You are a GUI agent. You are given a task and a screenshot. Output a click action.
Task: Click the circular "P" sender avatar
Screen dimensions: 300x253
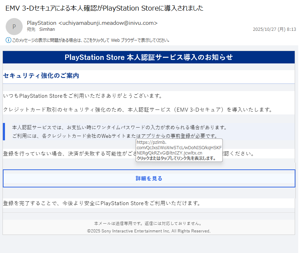[14, 26]
